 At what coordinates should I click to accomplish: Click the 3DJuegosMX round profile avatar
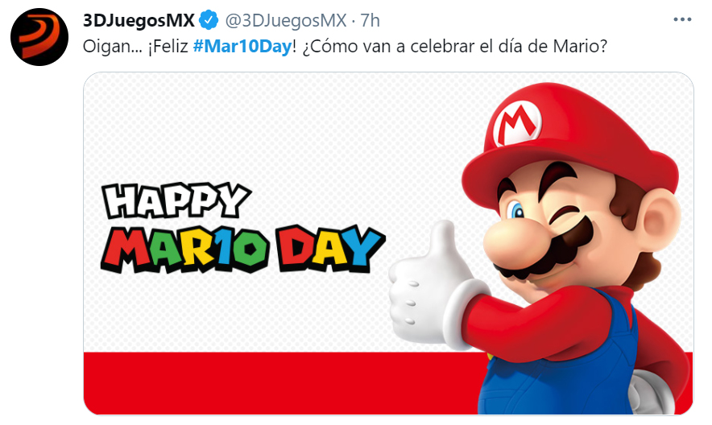pyautogui.click(x=39, y=37)
